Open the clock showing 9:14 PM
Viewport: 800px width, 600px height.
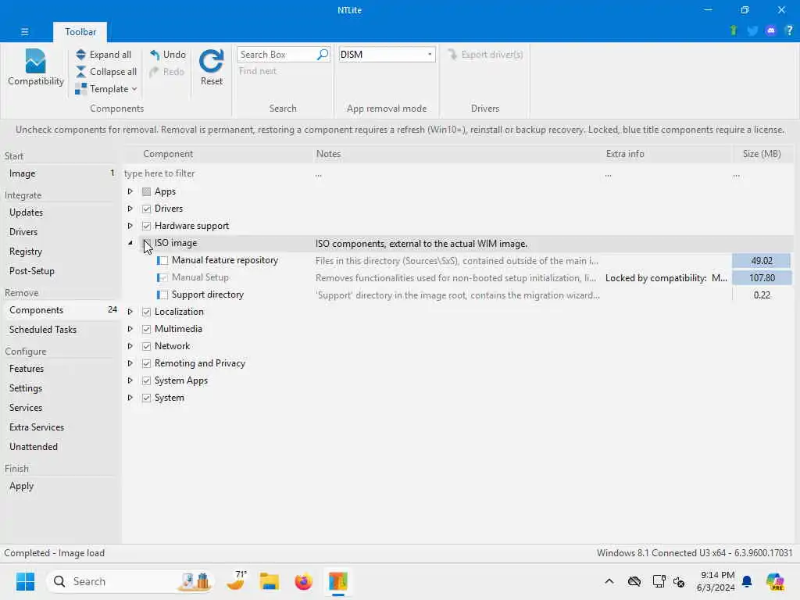(x=716, y=581)
